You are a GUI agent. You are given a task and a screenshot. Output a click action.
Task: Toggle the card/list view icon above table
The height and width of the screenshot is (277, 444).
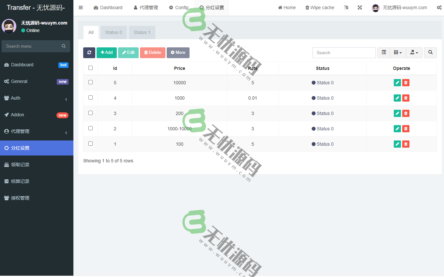384,53
